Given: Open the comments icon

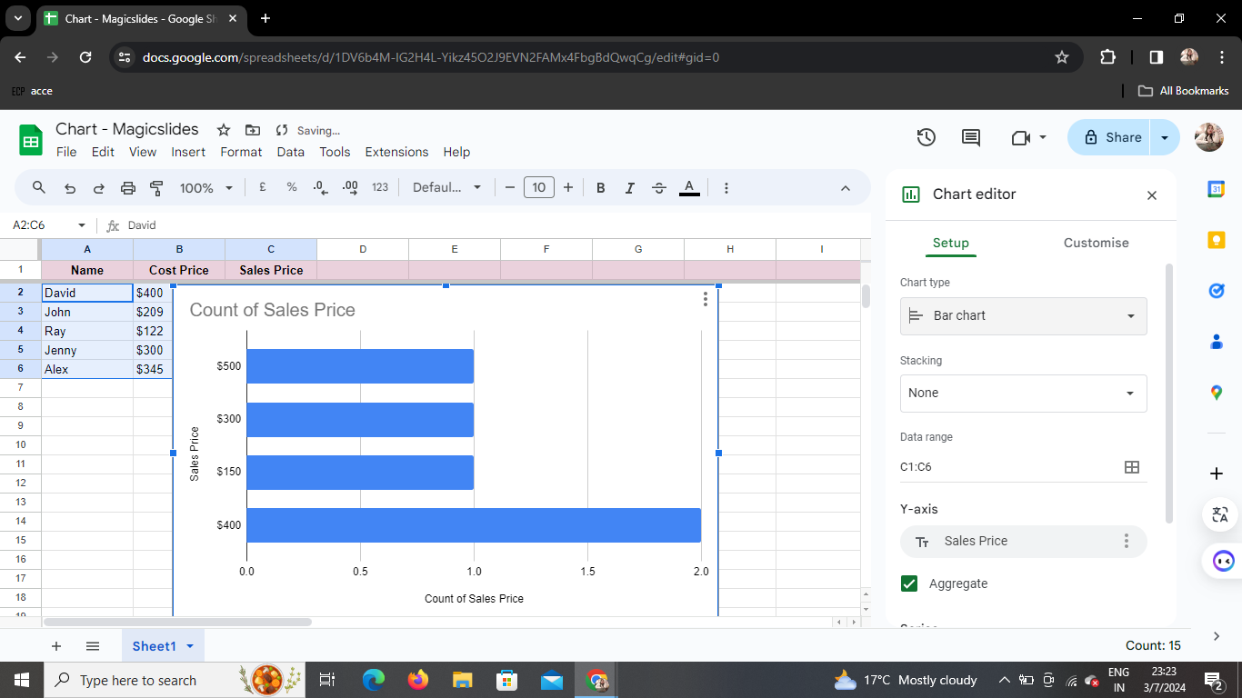Looking at the screenshot, I should pos(971,137).
